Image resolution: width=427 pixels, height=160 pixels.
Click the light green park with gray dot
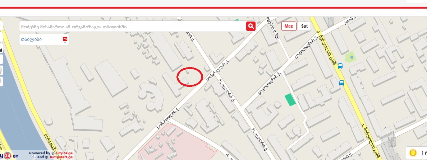click(351, 57)
